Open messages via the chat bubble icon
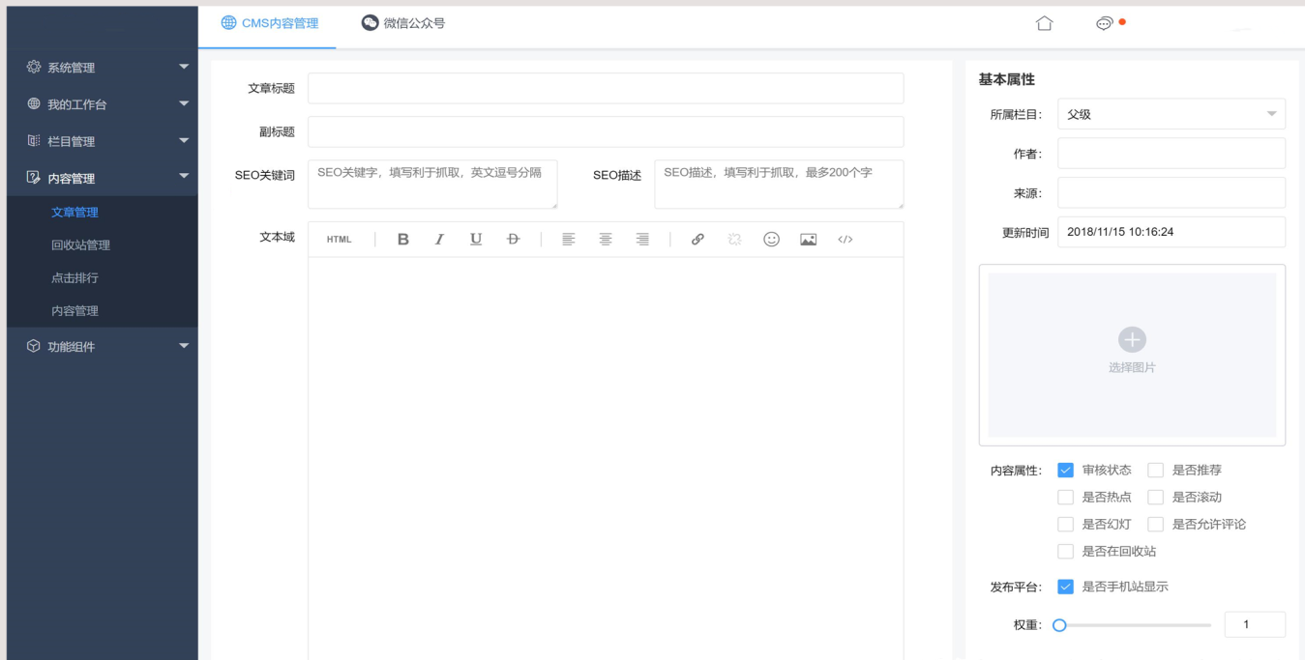This screenshot has width=1305, height=660. (x=1104, y=23)
